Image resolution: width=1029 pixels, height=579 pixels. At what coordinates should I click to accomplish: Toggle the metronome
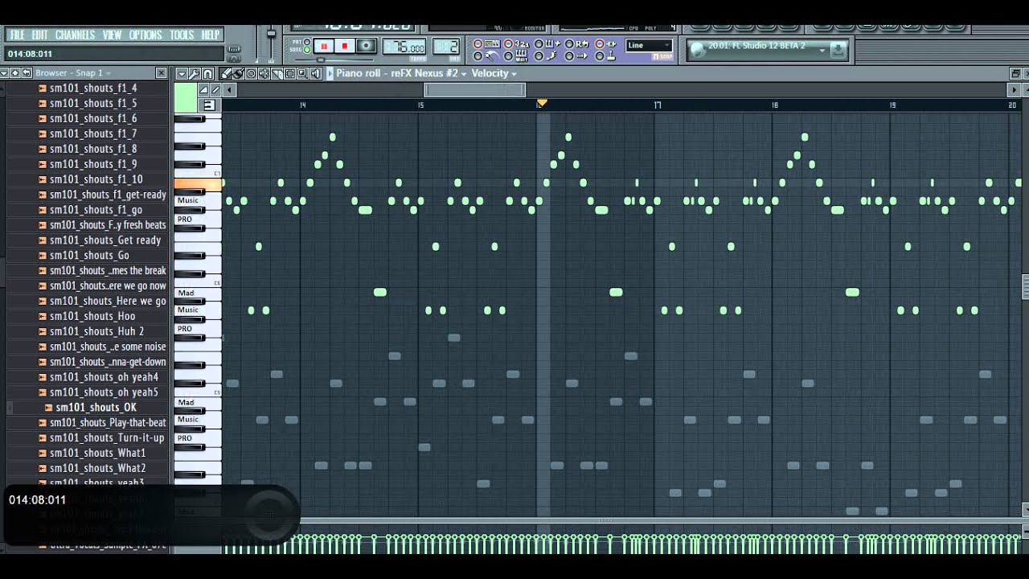point(478,56)
